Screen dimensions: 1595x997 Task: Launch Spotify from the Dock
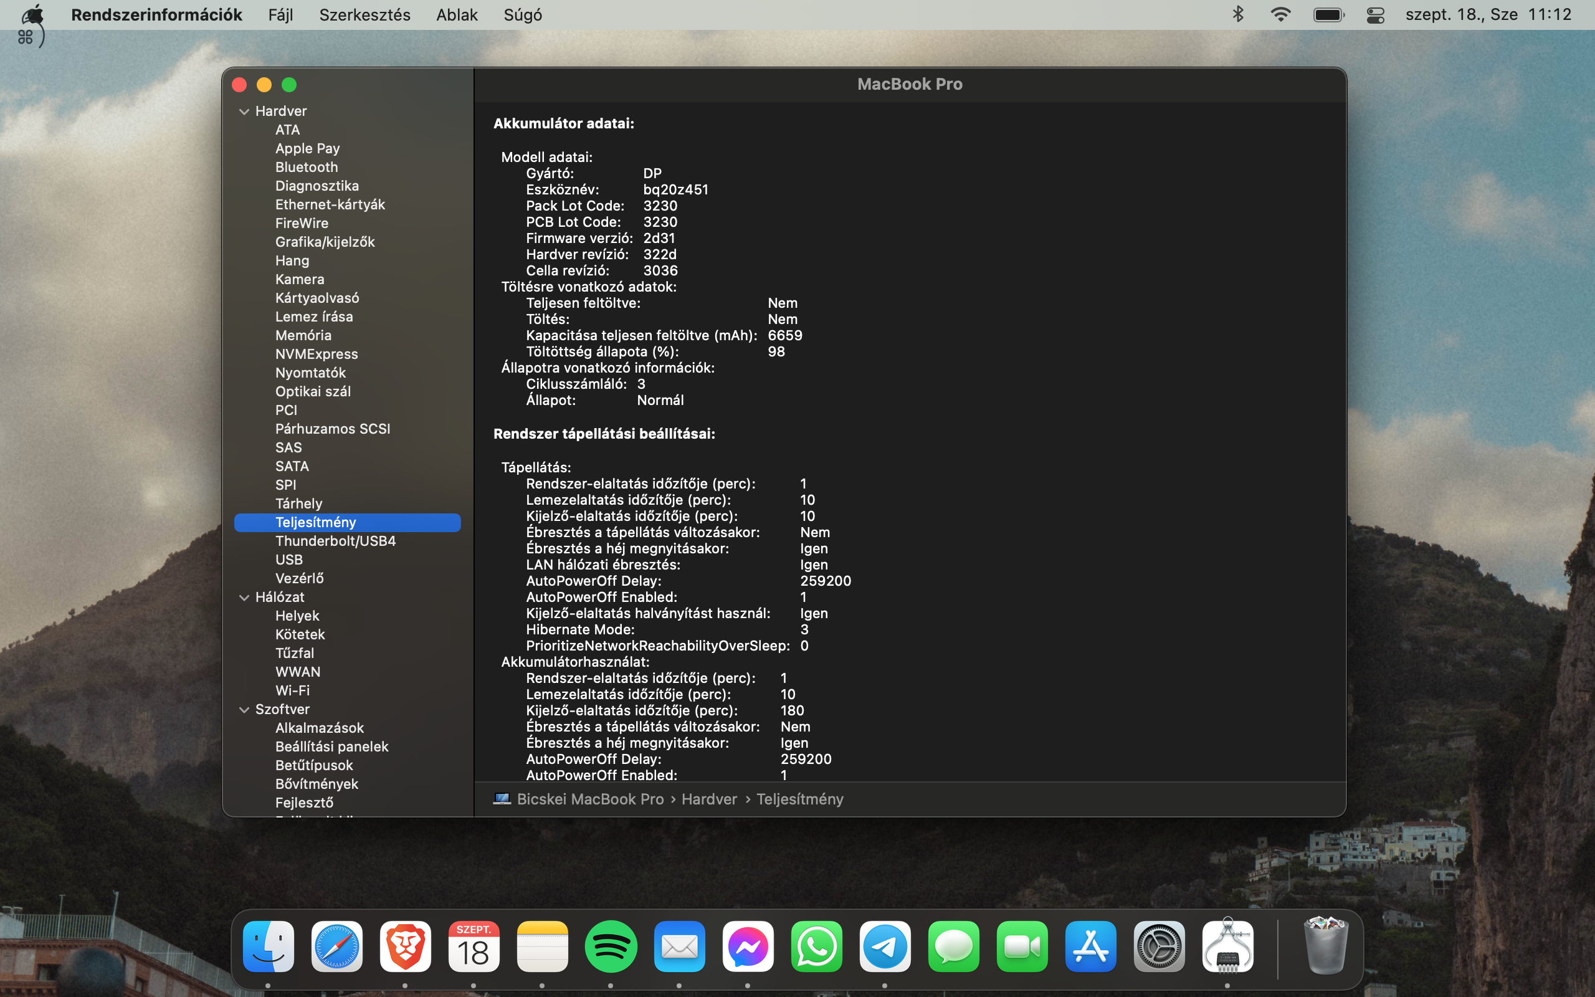[611, 947]
